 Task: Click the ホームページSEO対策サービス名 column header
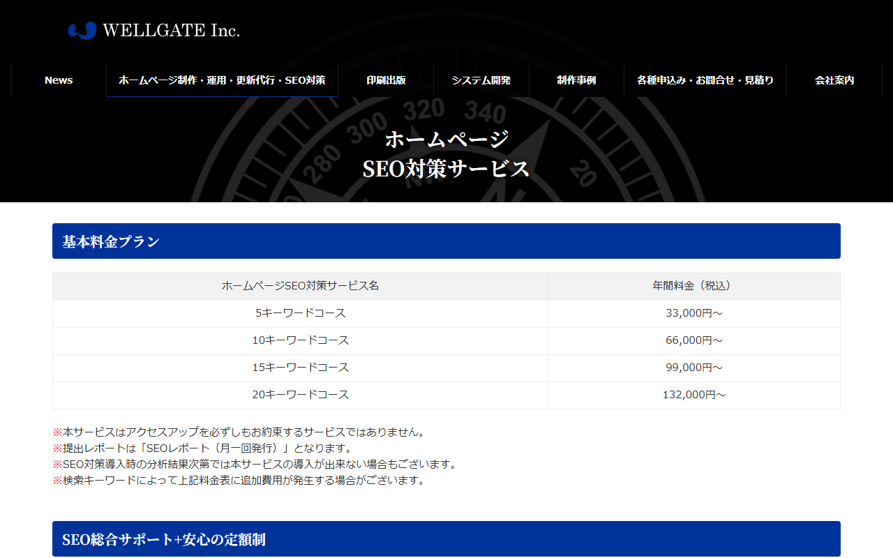pyautogui.click(x=300, y=286)
